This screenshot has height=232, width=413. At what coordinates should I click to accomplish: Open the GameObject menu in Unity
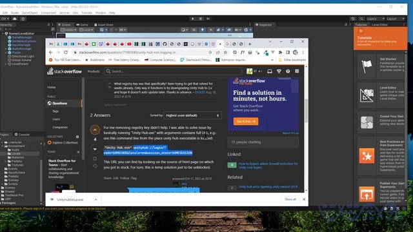pos(30,13)
